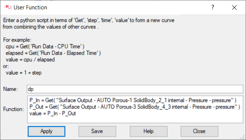
Task: Click the red User Function app icon
Action: coord(8,7)
